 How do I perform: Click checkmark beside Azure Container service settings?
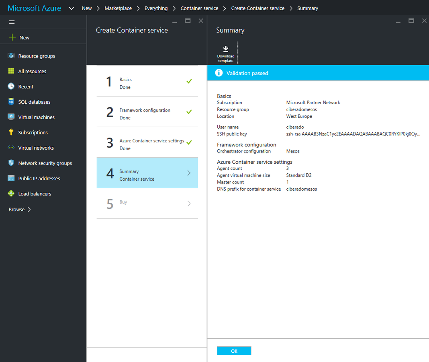(x=189, y=142)
